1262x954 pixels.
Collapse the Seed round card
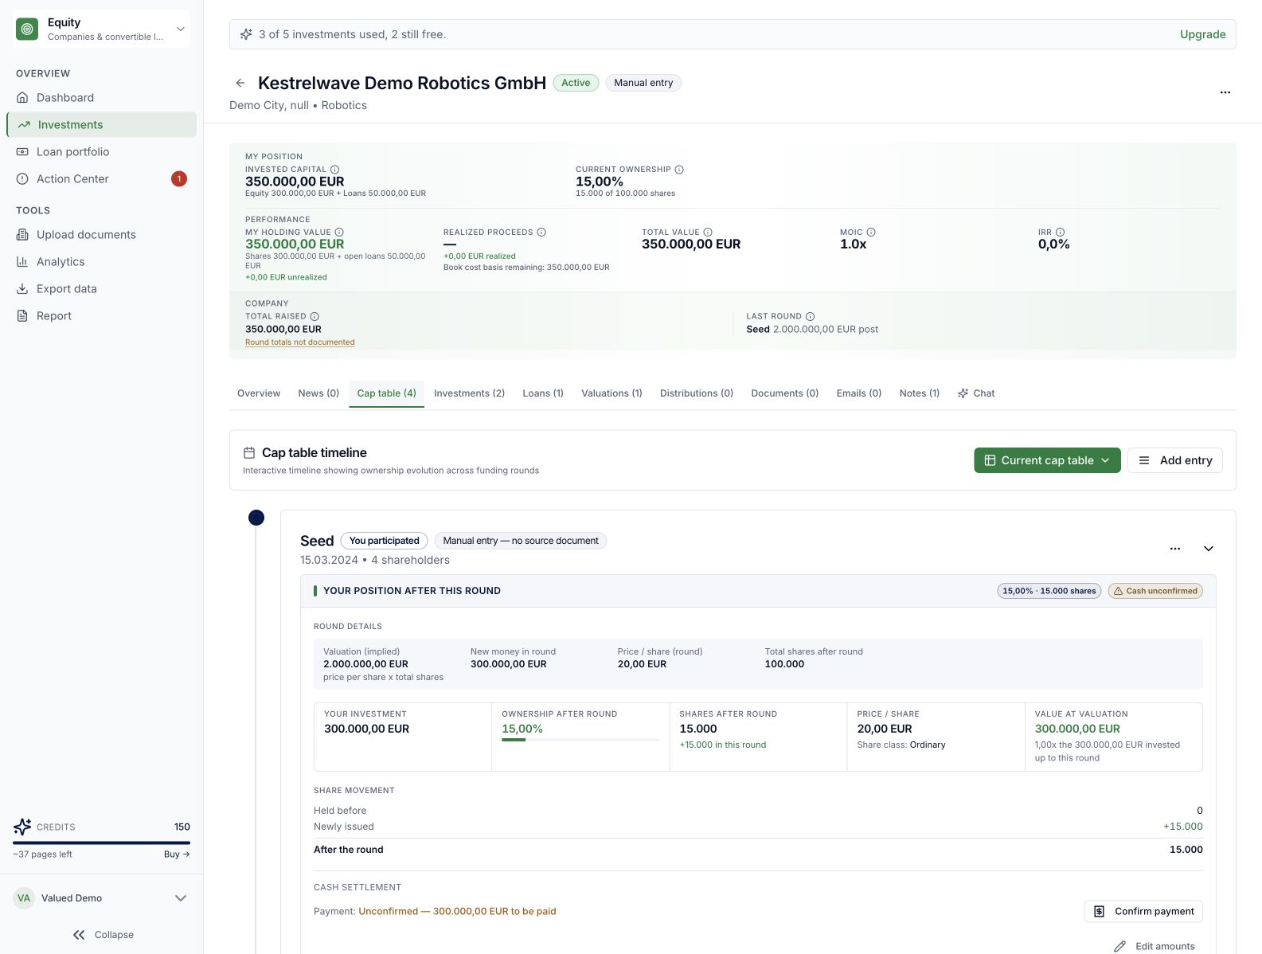pos(1209,549)
